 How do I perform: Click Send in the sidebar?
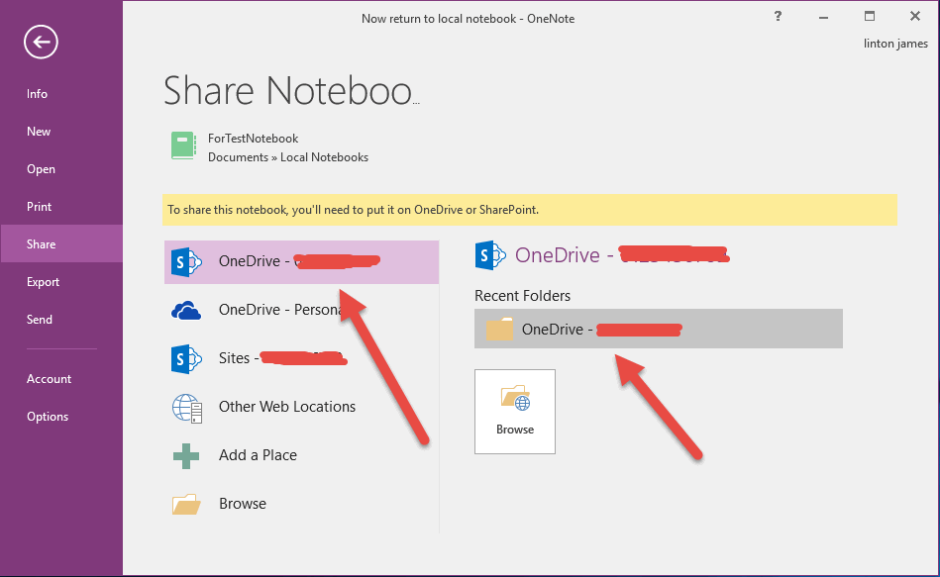coord(39,320)
